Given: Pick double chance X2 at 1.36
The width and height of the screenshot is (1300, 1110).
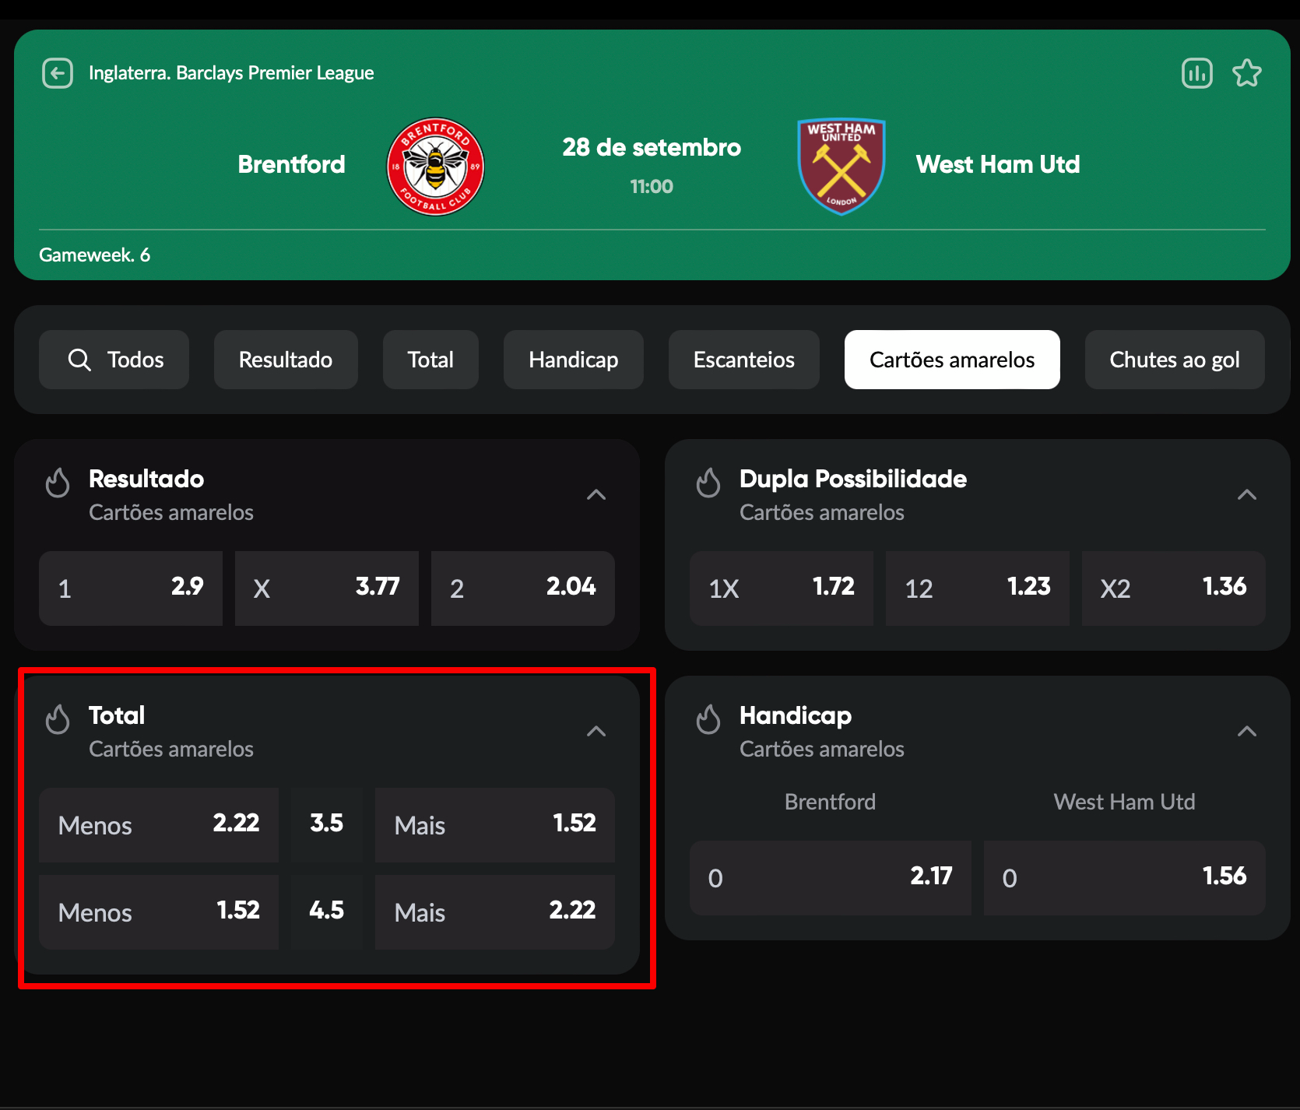Looking at the screenshot, I should [1174, 588].
